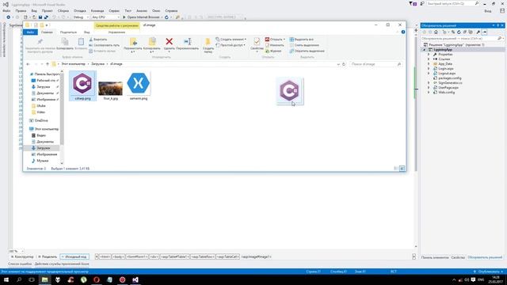Click the Copy icon in Explorer ribbon
The height and width of the screenshot is (285, 507).
pyautogui.click(x=65, y=42)
